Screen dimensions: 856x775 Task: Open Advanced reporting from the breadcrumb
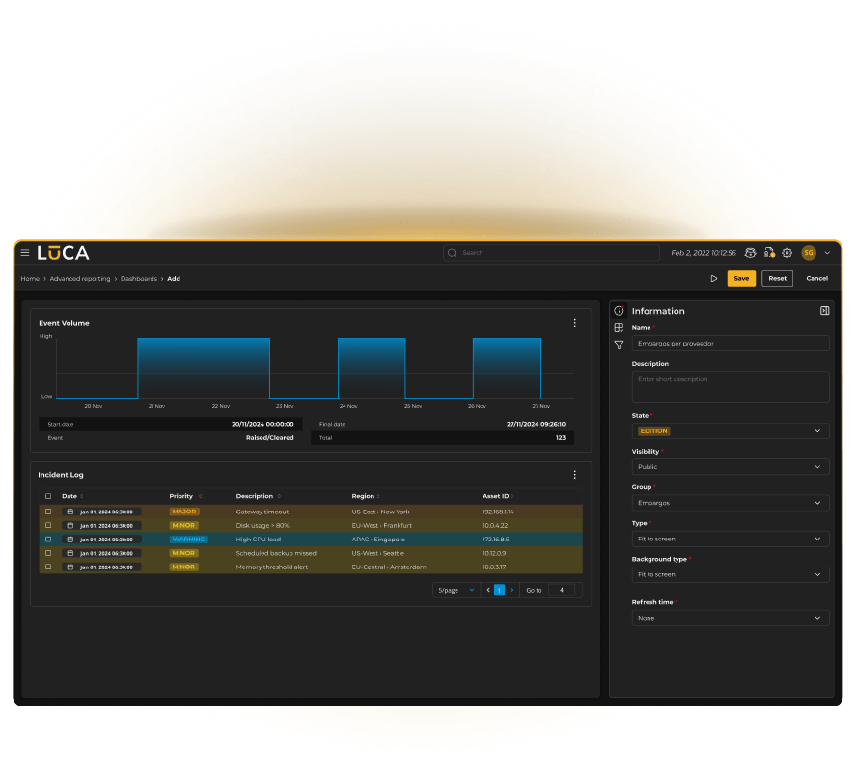(78, 278)
